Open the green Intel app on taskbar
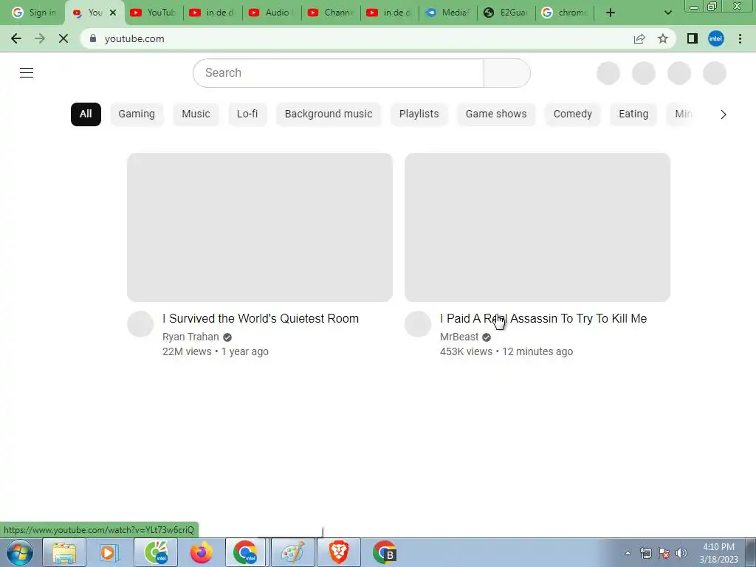 click(x=155, y=552)
